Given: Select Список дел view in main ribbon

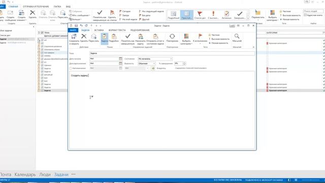Looking at the screenshot, I should coord(200,15).
